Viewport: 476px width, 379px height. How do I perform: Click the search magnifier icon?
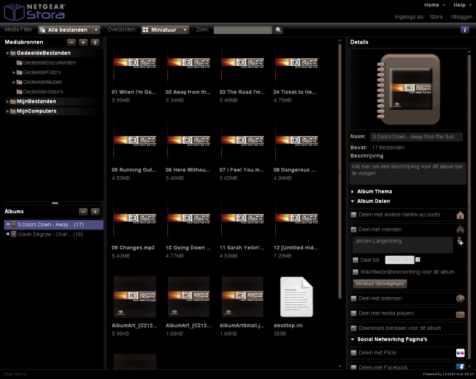pos(278,30)
